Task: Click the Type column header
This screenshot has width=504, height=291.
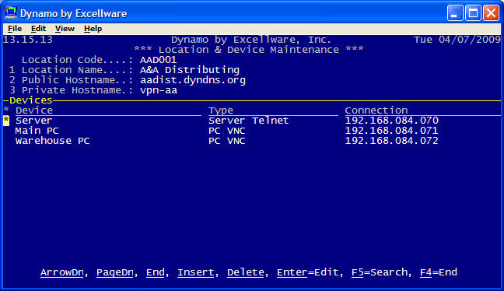Action: (x=221, y=110)
